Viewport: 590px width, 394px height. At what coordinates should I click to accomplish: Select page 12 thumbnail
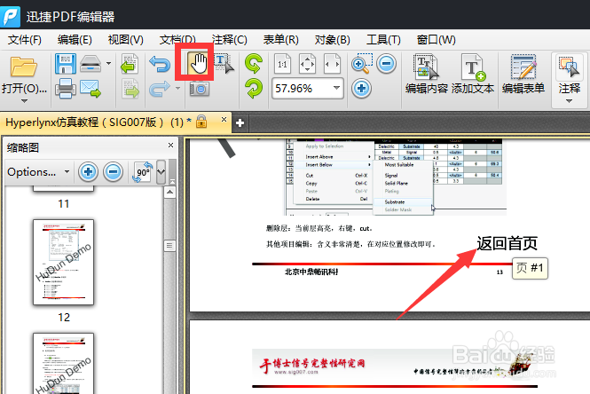coord(63,262)
